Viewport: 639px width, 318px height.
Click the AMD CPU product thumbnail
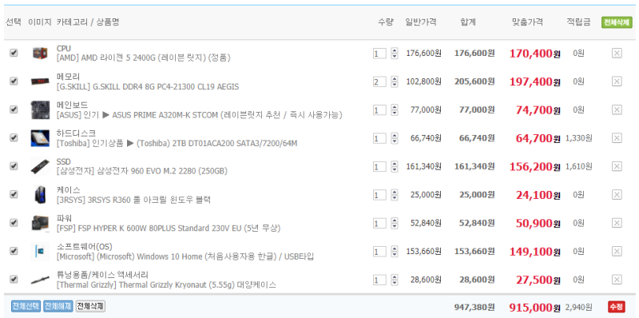(40, 54)
